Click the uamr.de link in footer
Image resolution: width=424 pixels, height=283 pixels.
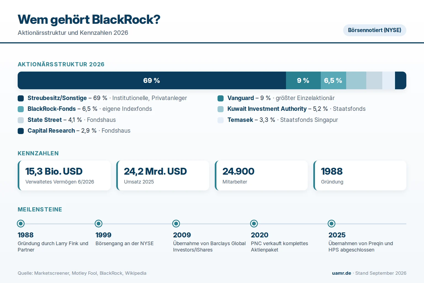coord(341,273)
